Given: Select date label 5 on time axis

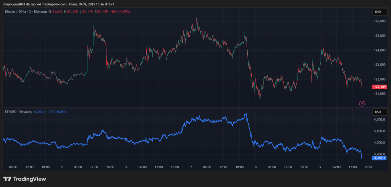Looking at the screenshot, I should point(61,167).
